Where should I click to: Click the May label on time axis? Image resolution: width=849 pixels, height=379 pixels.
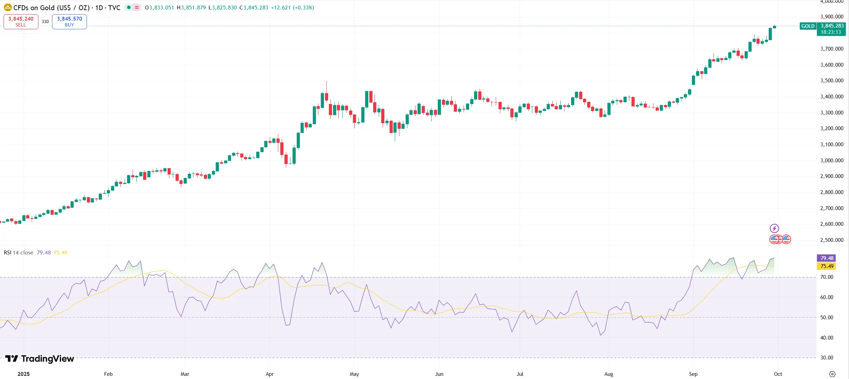pyautogui.click(x=354, y=374)
